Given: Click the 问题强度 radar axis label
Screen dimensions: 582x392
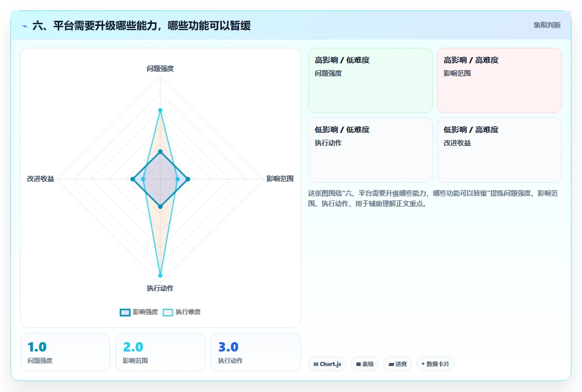Looking at the screenshot, I should pos(160,69).
